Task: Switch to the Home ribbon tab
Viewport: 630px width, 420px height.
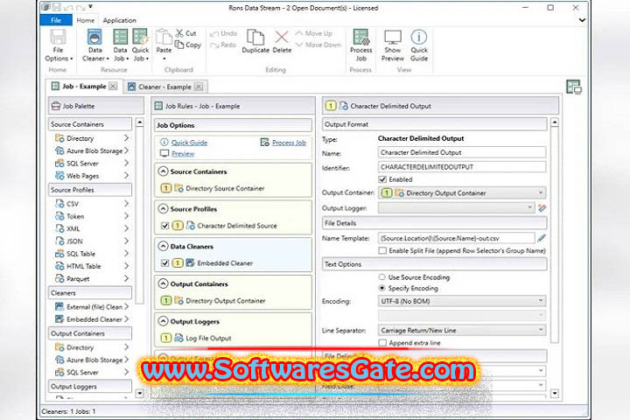Action: 86,20
